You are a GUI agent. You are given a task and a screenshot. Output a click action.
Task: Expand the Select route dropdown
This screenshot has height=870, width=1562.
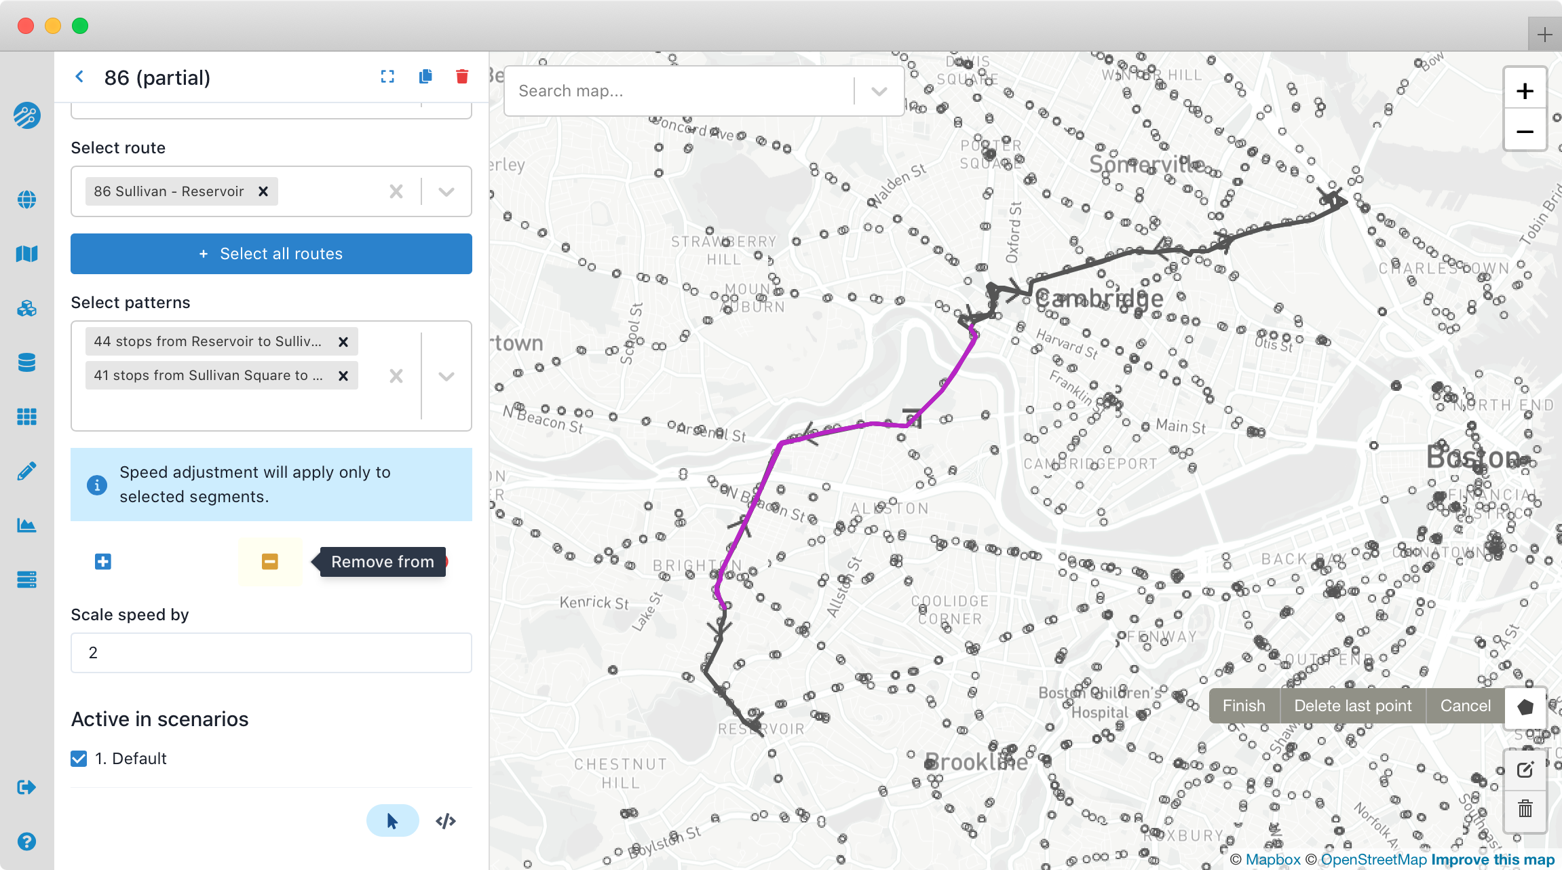tap(446, 191)
